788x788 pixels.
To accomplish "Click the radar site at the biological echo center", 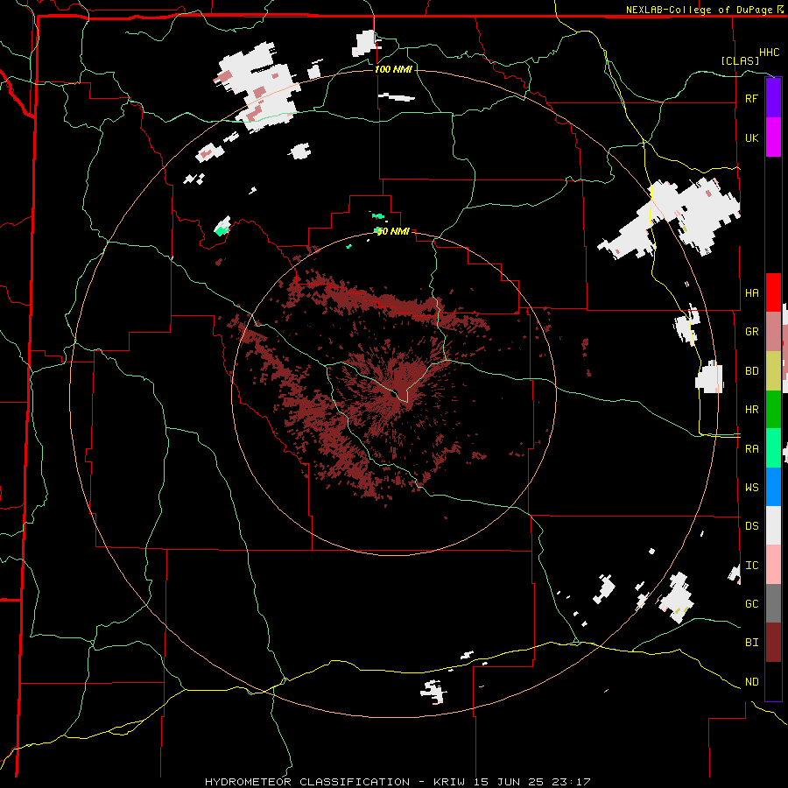I will pyautogui.click(x=396, y=392).
